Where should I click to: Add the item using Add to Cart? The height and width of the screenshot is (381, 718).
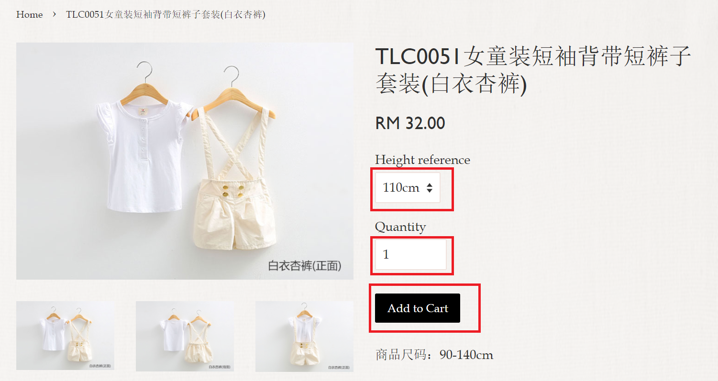418,308
